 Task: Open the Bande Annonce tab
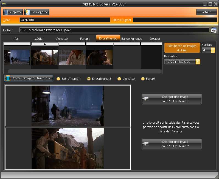(x=131, y=39)
